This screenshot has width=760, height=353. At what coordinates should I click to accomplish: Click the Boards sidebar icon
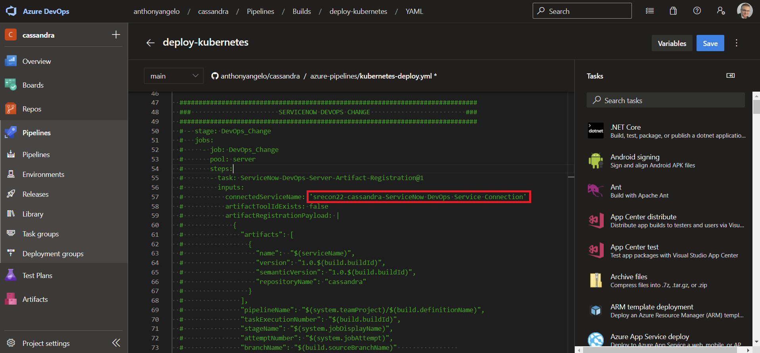[11, 85]
